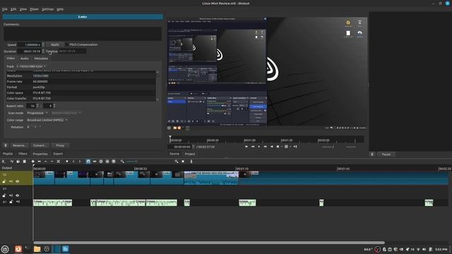Click the Apply speed button

click(x=55, y=44)
